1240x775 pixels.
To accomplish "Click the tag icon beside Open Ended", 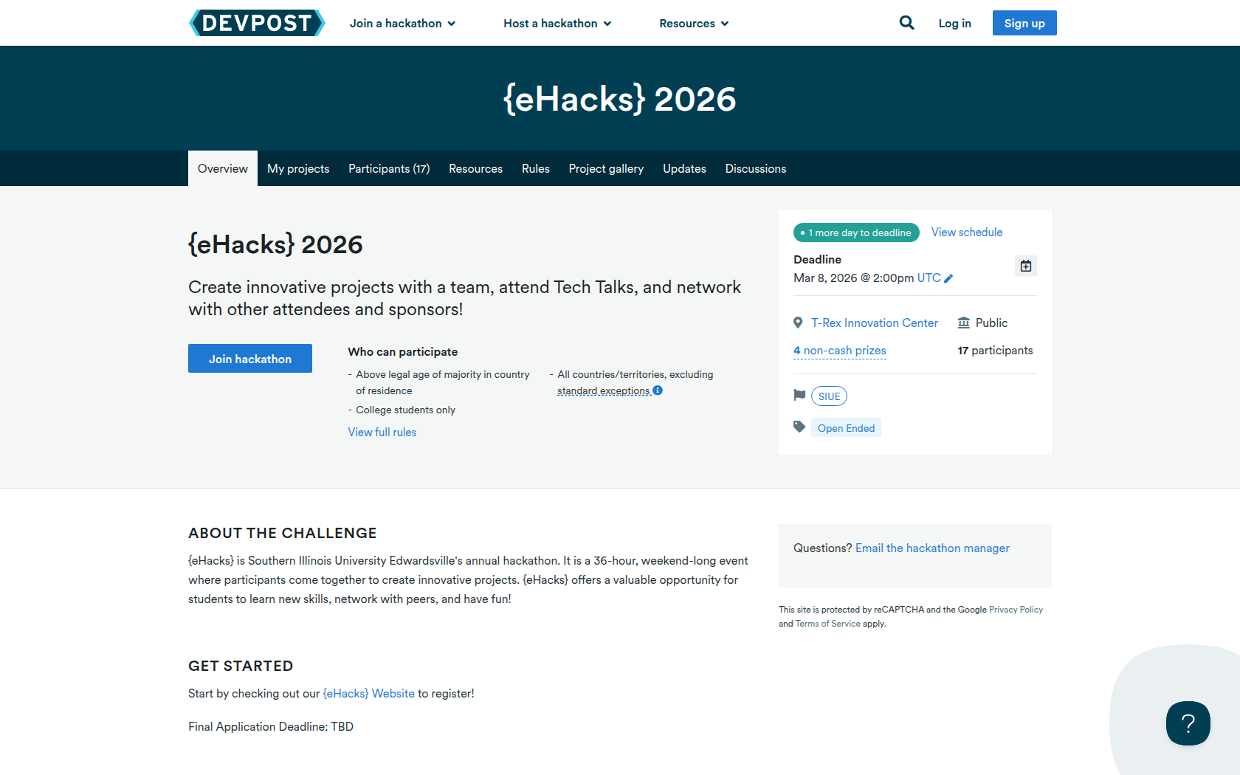I will [x=799, y=427].
